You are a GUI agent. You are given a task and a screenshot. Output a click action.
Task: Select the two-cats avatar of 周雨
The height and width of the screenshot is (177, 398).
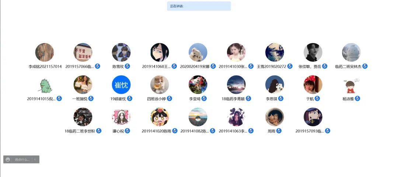point(275,117)
